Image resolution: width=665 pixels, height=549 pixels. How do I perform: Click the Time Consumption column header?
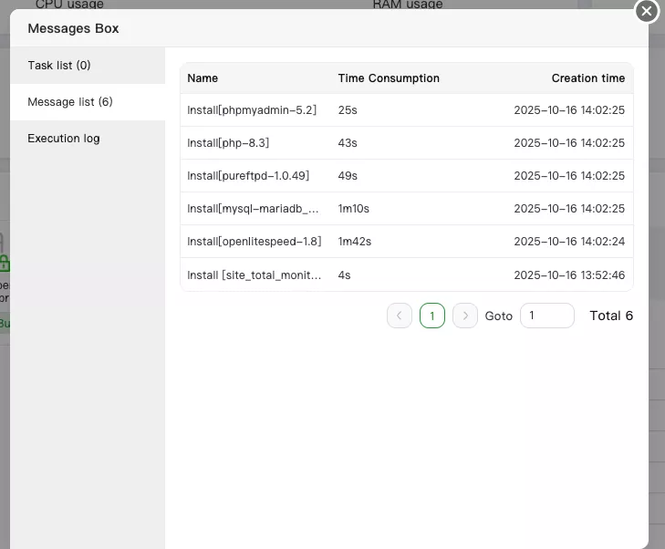389,78
